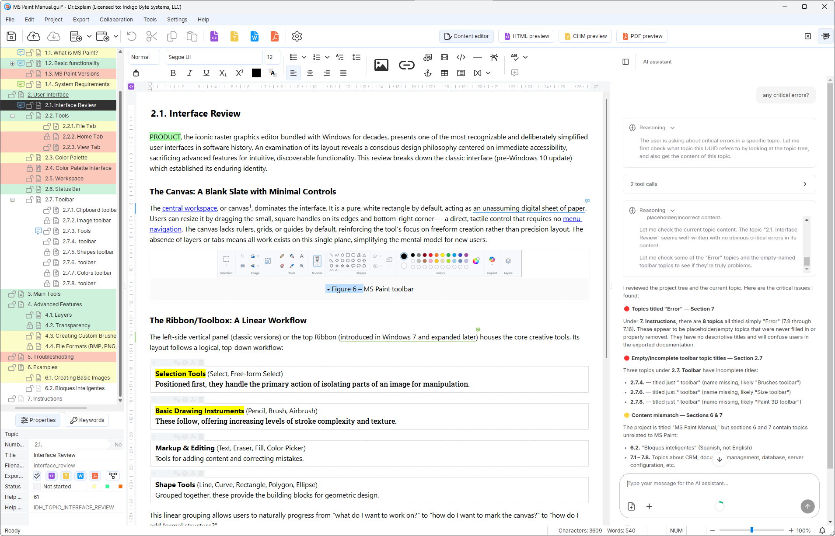Insert a hyperlink with the chain icon
The image size is (835, 536).
coord(407,65)
